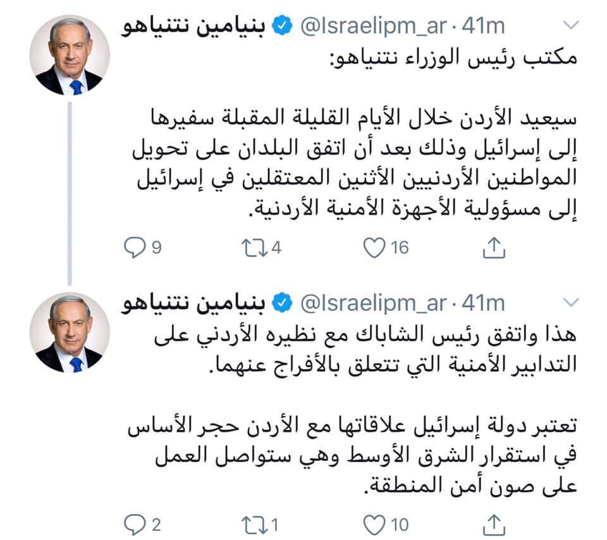The image size is (607, 540).
Task: Reply to the first tweet
Action: [x=134, y=249]
